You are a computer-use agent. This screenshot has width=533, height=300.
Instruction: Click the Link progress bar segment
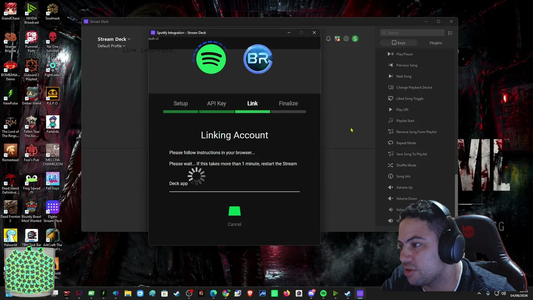coord(252,112)
